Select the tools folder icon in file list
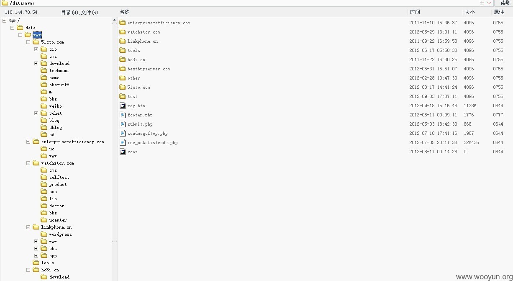The width and height of the screenshot is (513, 281). [x=123, y=50]
